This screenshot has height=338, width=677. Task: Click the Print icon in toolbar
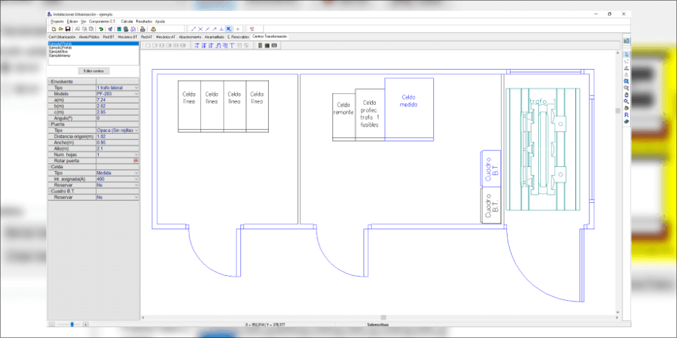(x=143, y=29)
